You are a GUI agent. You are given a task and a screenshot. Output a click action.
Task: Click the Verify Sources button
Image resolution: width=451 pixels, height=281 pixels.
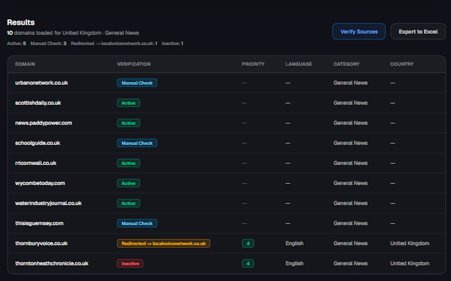coord(359,32)
